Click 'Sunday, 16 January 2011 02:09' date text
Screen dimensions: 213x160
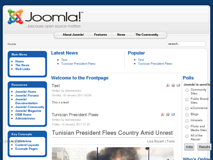[x=71, y=95]
